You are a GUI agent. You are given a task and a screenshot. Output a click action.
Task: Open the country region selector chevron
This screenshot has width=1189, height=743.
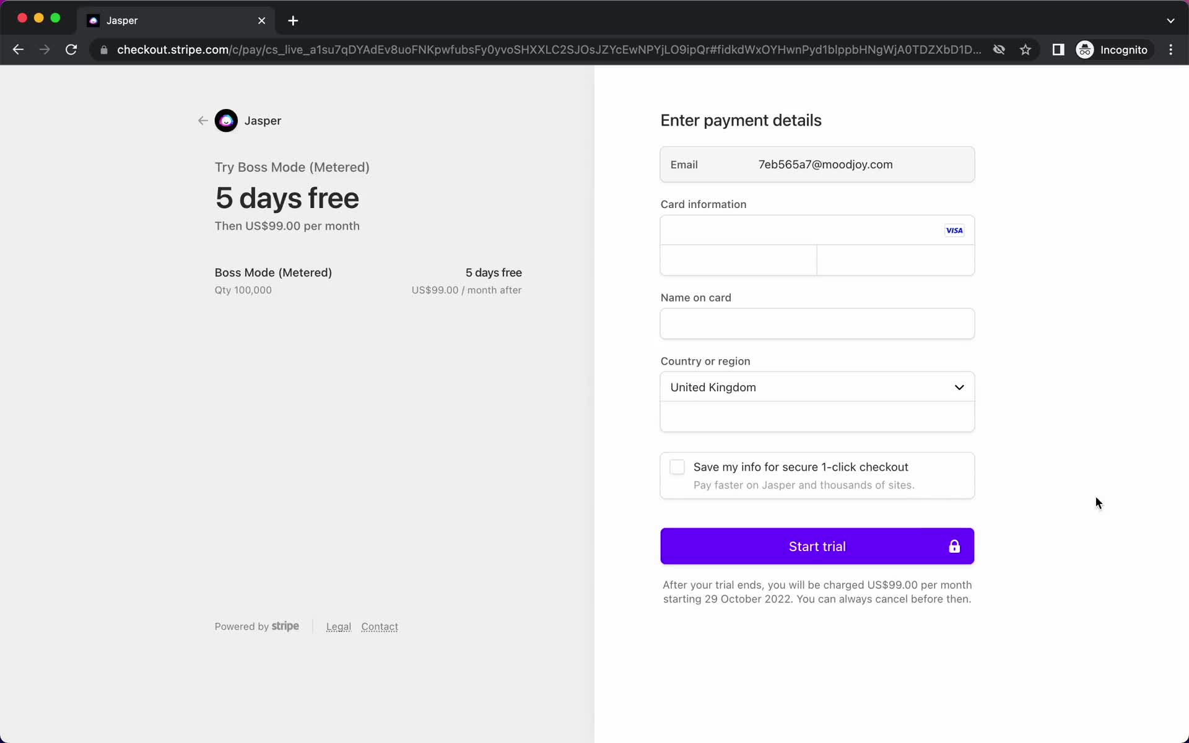pos(959,387)
